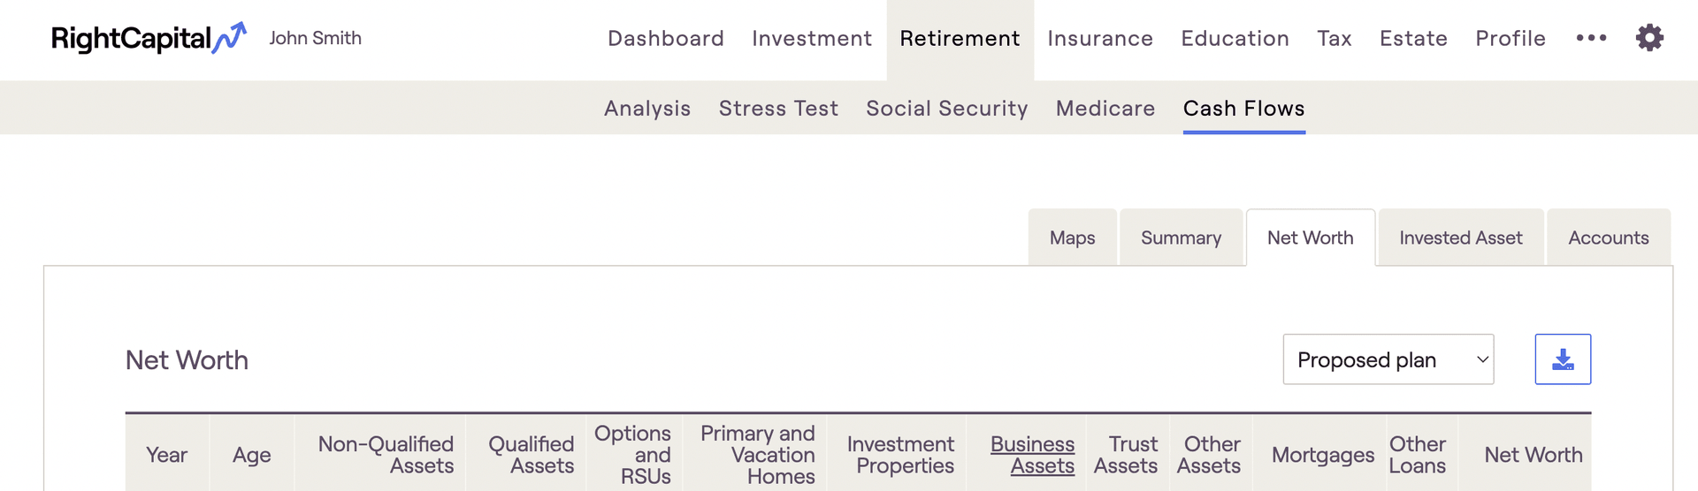Image resolution: width=1698 pixels, height=491 pixels.
Task: Click the John Smith client name
Action: click(x=315, y=38)
